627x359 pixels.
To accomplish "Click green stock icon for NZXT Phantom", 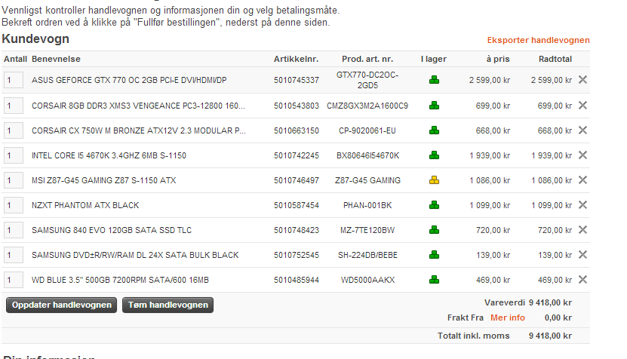I will (x=434, y=205).
